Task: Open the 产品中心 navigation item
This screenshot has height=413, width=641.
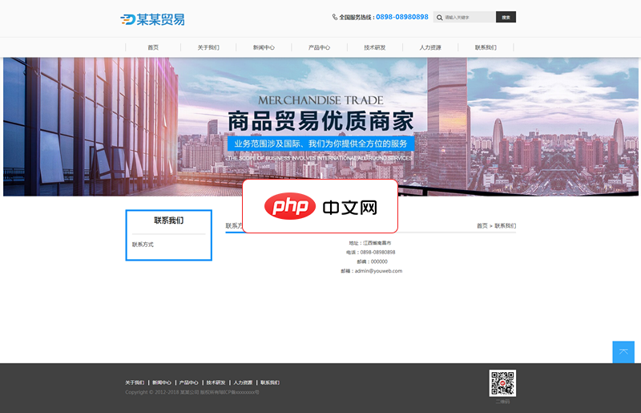Action: [x=319, y=47]
